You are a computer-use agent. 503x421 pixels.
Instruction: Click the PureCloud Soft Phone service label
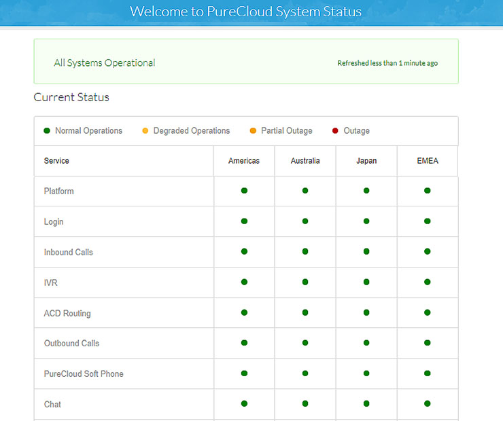point(84,374)
